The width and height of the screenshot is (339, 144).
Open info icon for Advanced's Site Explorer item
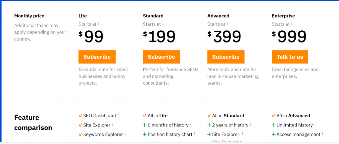243,134
